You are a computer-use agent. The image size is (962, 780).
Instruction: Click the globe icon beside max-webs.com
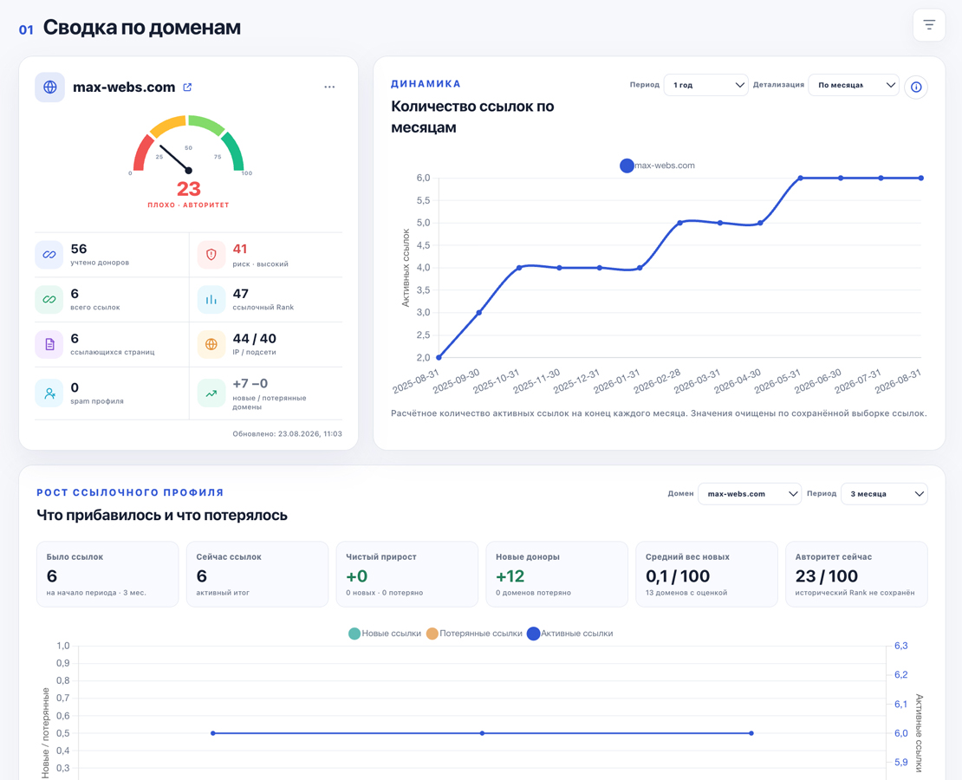pyautogui.click(x=49, y=88)
